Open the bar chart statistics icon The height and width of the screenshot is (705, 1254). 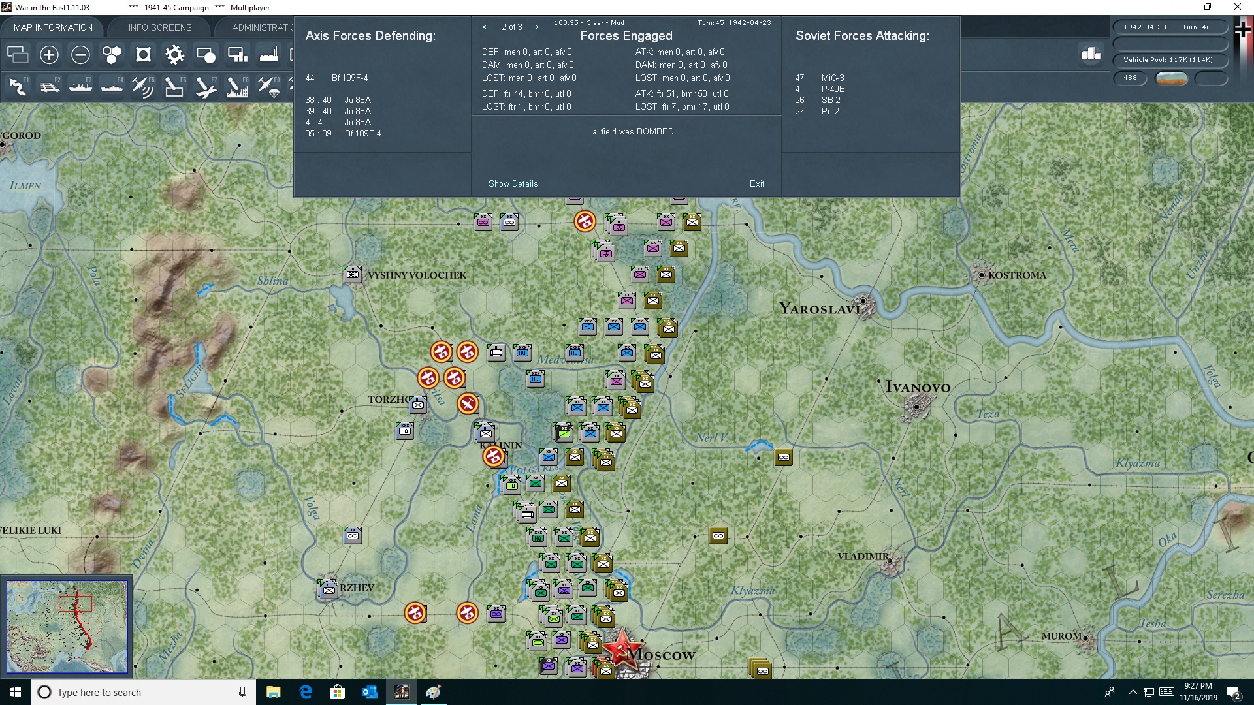coord(1091,54)
